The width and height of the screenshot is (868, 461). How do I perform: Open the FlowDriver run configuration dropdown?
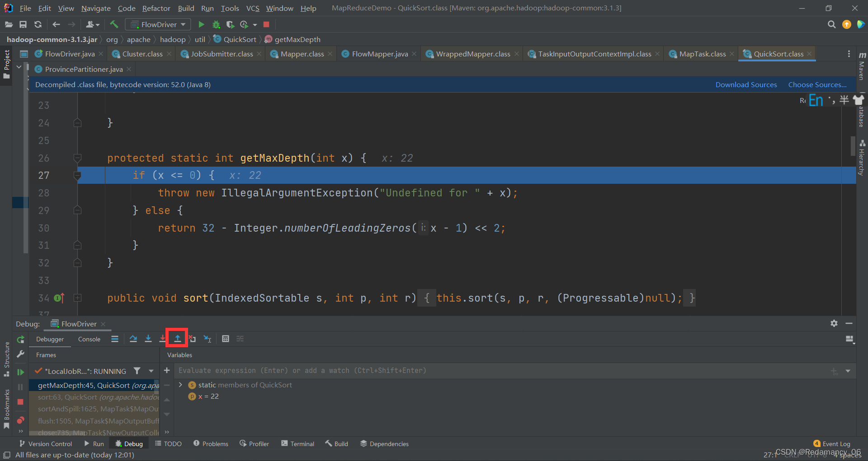(158, 24)
